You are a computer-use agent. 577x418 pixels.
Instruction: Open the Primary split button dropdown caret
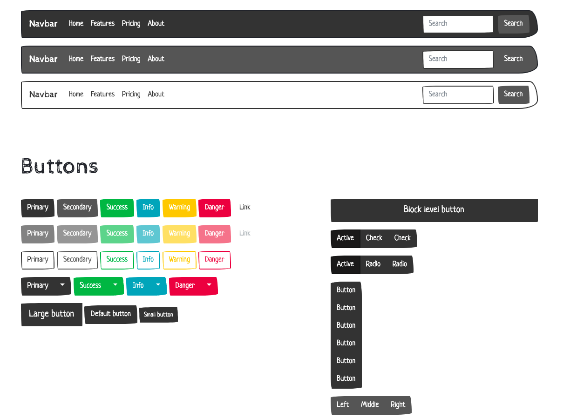click(x=62, y=286)
